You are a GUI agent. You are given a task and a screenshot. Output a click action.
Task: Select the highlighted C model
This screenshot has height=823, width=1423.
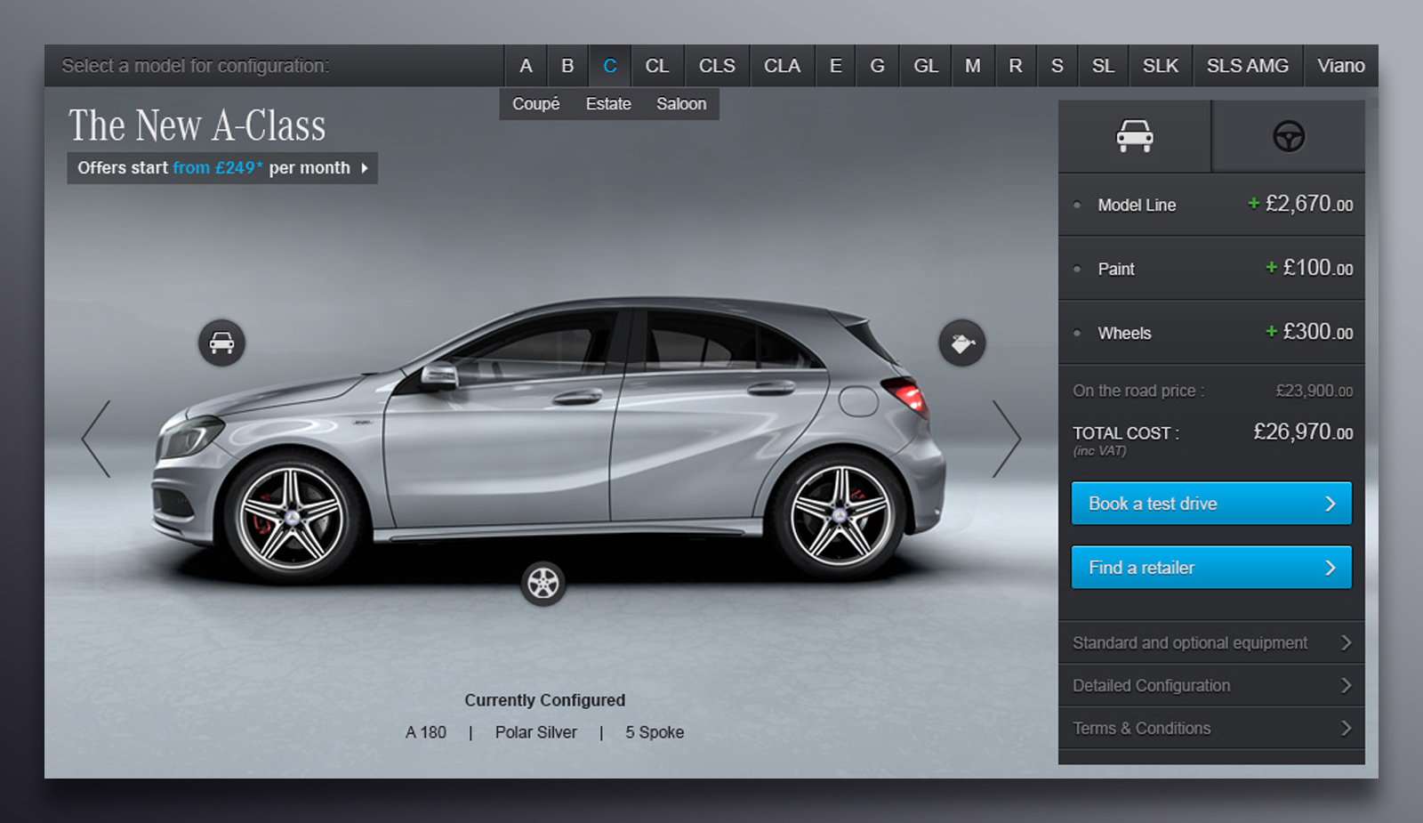610,66
